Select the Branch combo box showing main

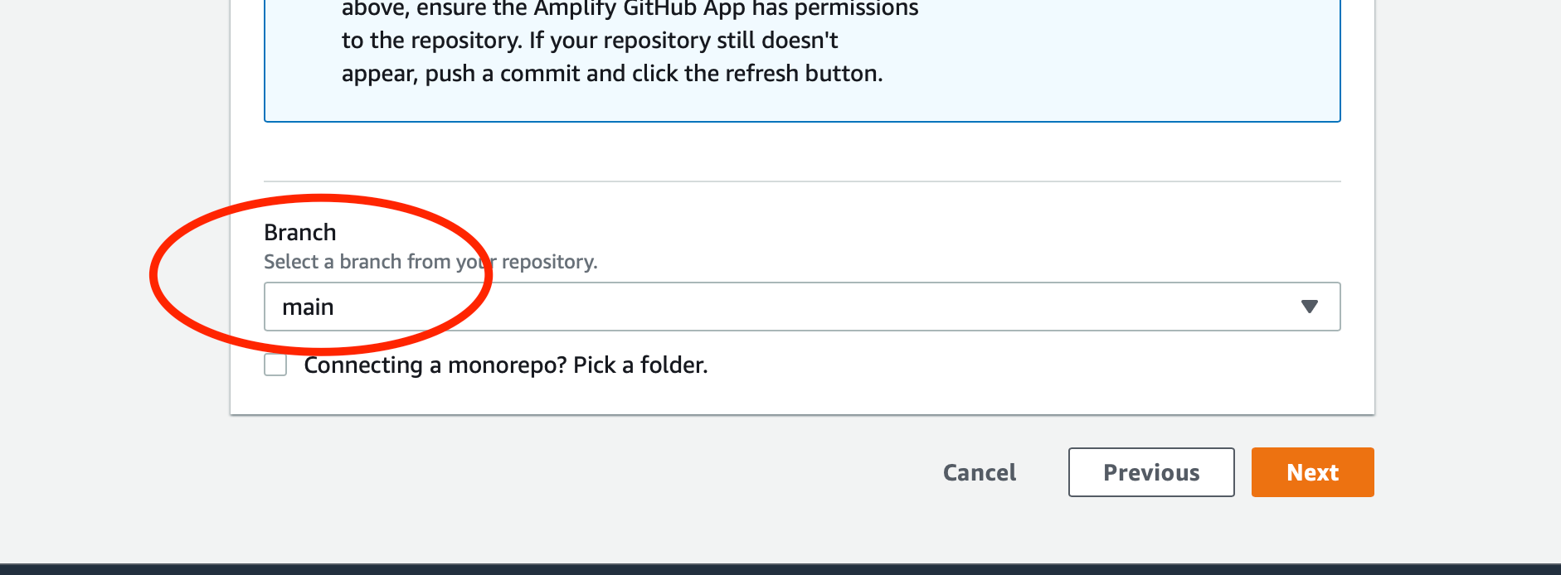coord(802,307)
